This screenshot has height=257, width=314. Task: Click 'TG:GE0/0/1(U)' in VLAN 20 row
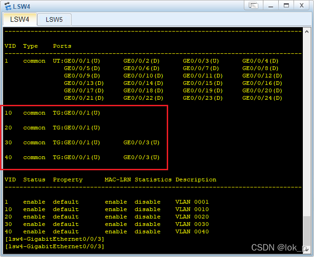pyautogui.click(x=76, y=128)
